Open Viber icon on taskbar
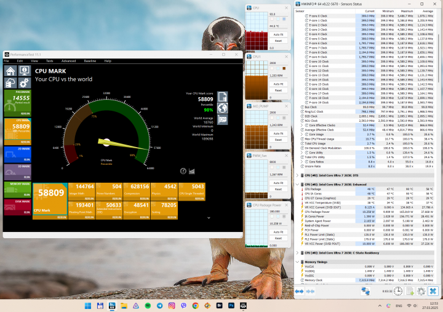This screenshot has width=443, height=312. coord(183,305)
